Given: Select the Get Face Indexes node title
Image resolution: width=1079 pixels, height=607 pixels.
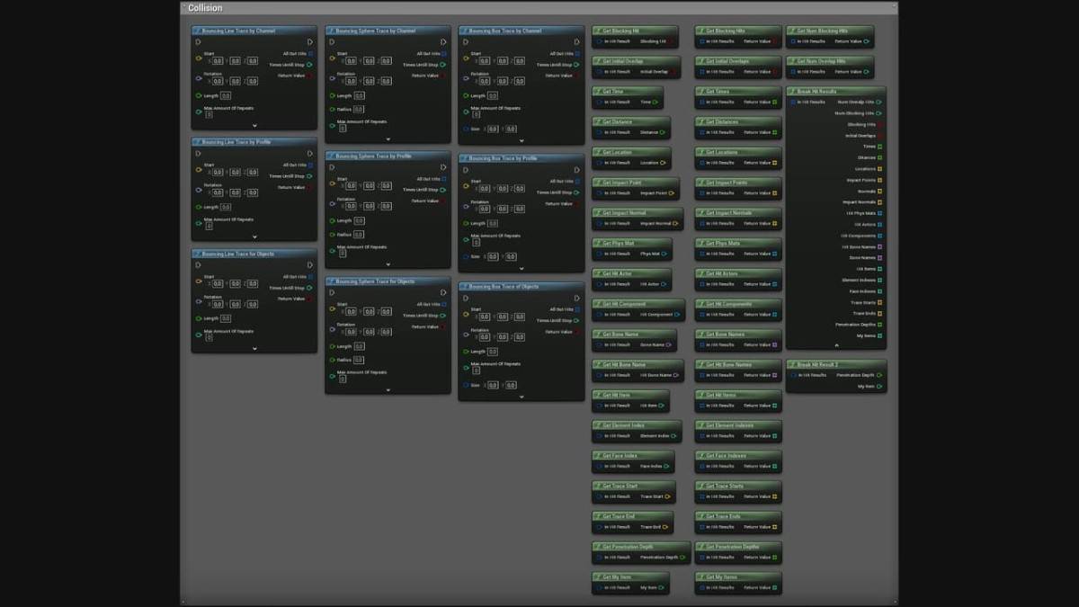Looking at the screenshot, I should (726, 456).
